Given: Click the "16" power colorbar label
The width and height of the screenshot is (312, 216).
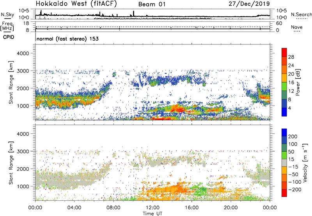Looking at the screenshot, I should point(291,83).
